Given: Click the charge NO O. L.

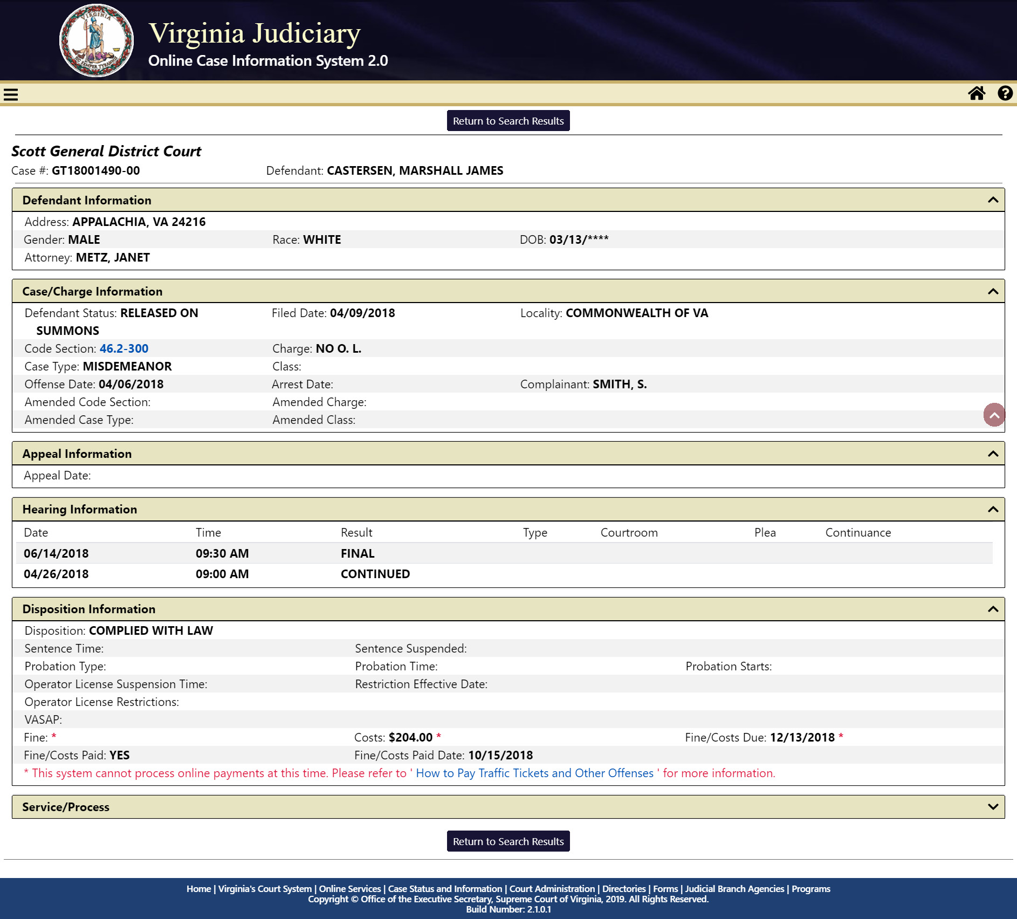Looking at the screenshot, I should (x=339, y=348).
